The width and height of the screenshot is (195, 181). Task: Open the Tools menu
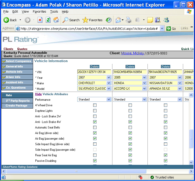click(x=54, y=12)
